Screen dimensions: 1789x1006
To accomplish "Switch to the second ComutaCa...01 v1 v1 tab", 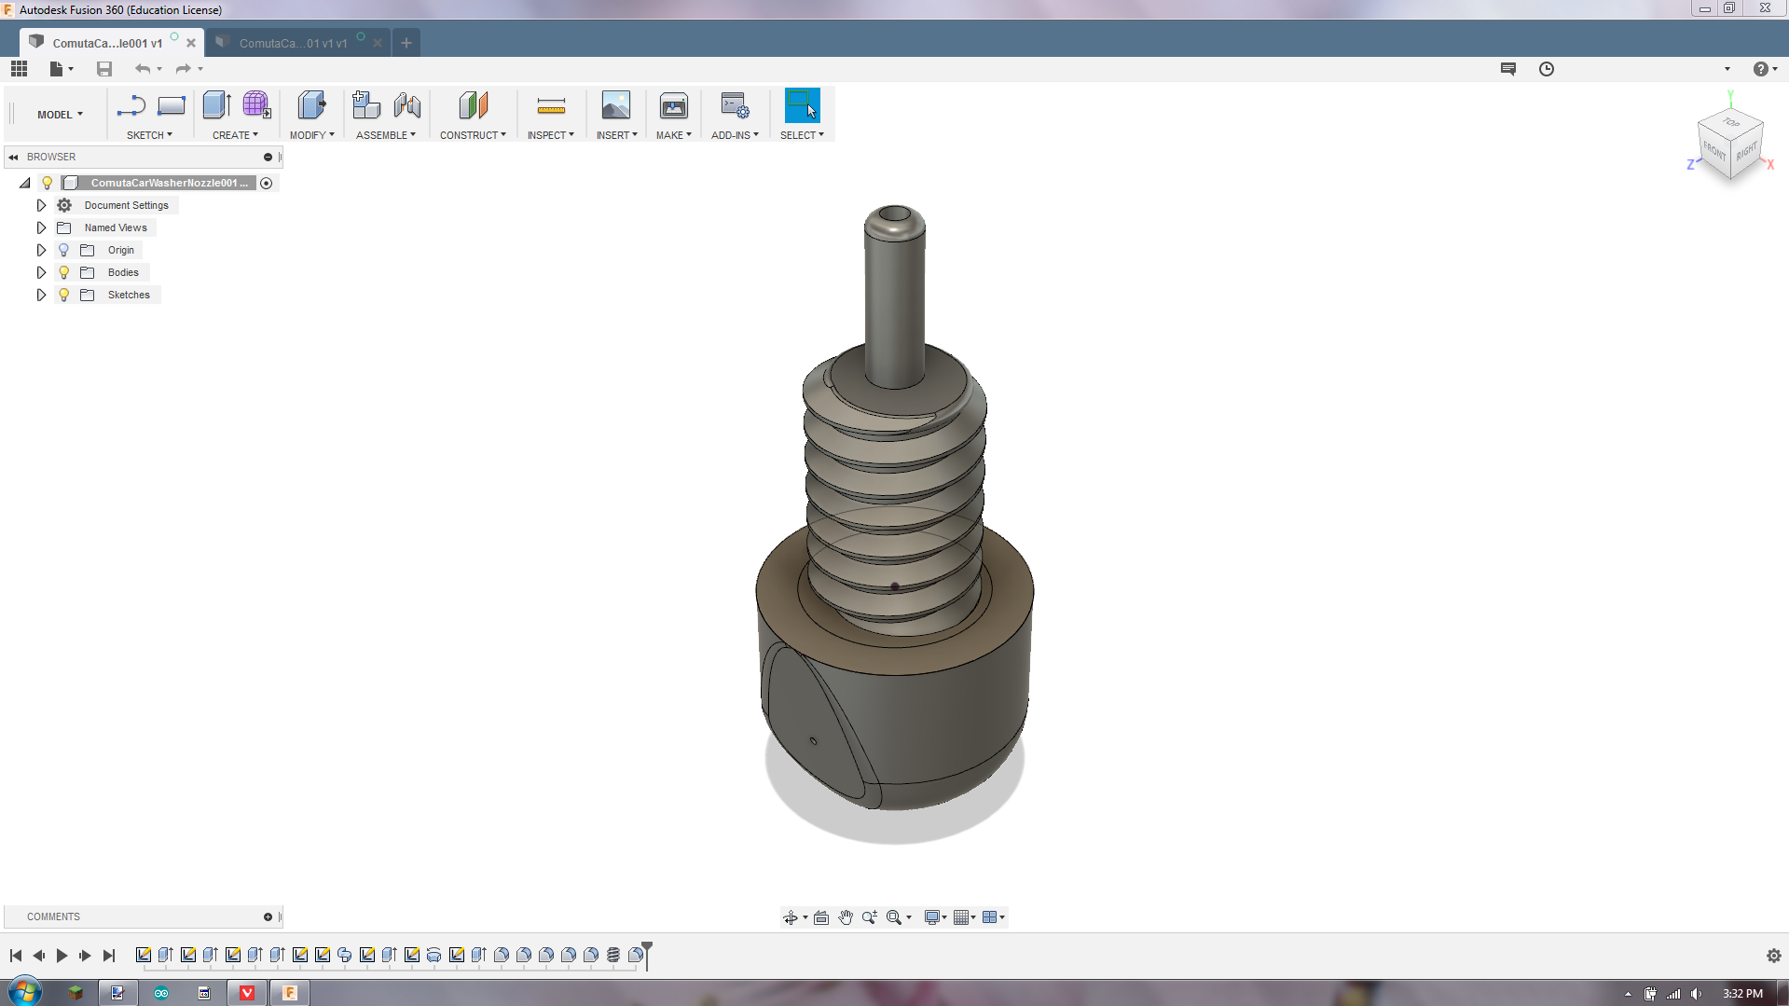I will (293, 43).
